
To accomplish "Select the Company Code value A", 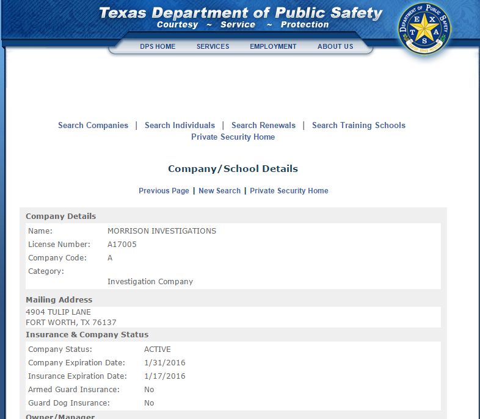I will coord(110,258).
